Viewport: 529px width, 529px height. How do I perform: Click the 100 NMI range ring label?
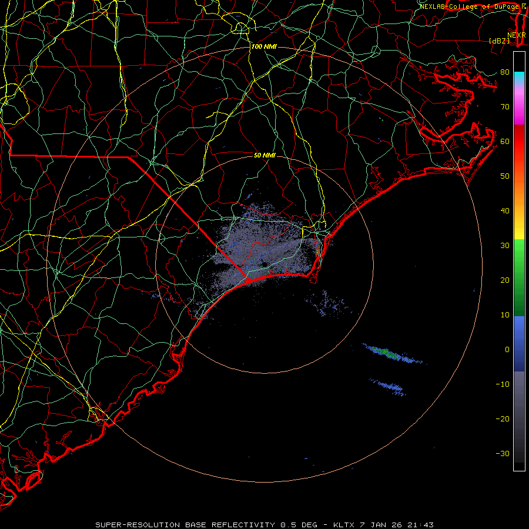click(x=264, y=46)
